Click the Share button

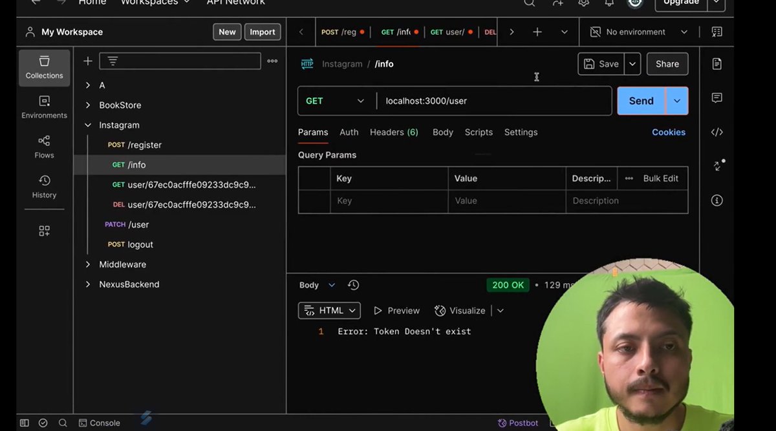pyautogui.click(x=667, y=64)
